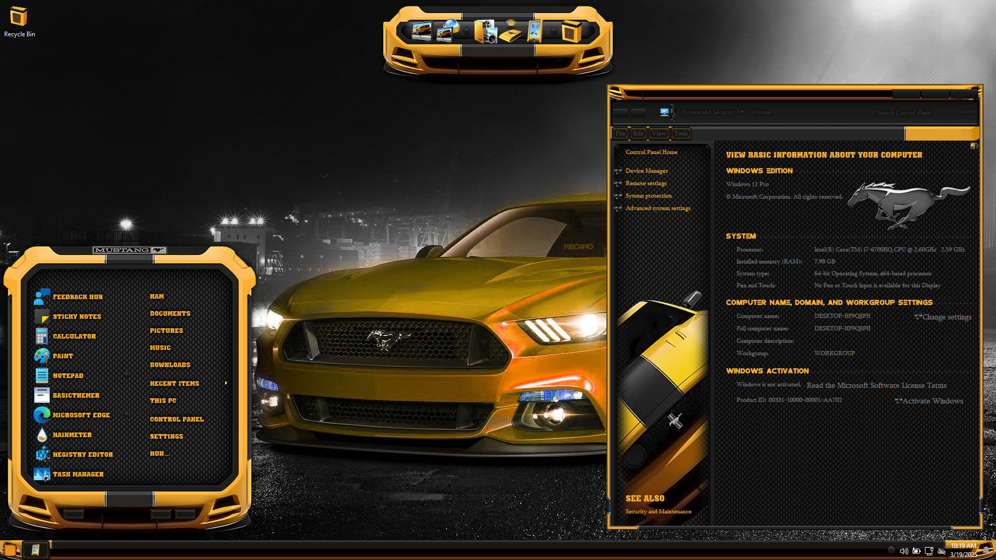
Task: Open the View menu
Action: coord(659,134)
